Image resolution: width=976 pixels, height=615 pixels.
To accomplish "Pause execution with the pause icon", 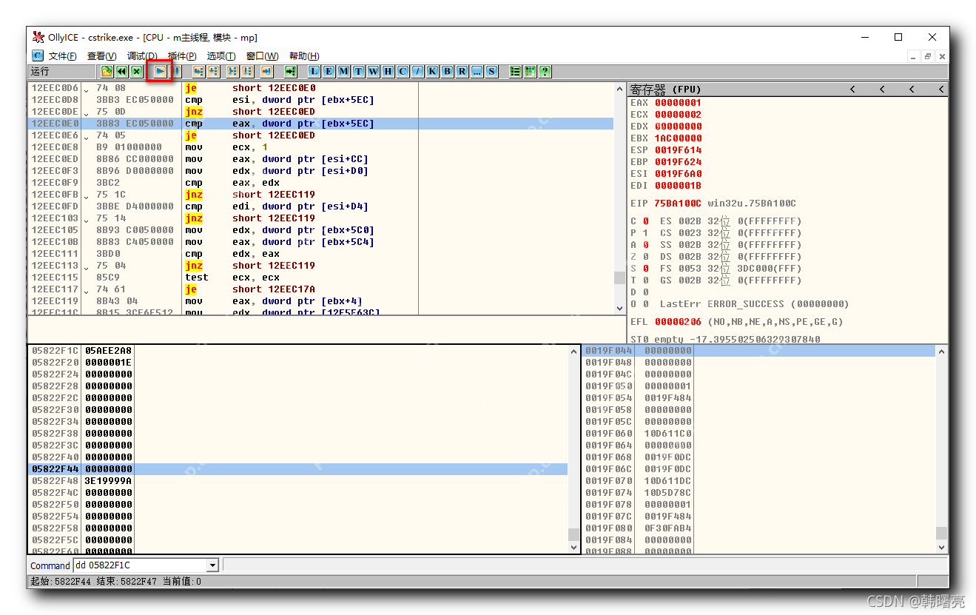I will pyautogui.click(x=175, y=71).
